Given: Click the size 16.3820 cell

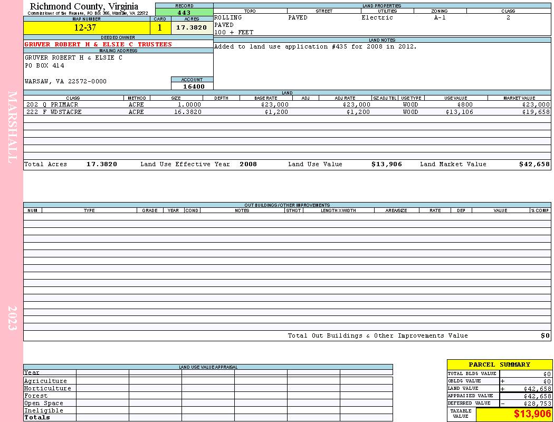Looking at the screenshot, I should click(188, 112).
